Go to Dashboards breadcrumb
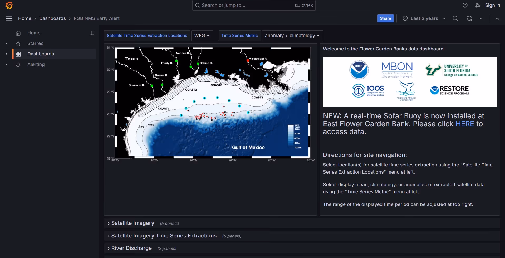 (52, 18)
